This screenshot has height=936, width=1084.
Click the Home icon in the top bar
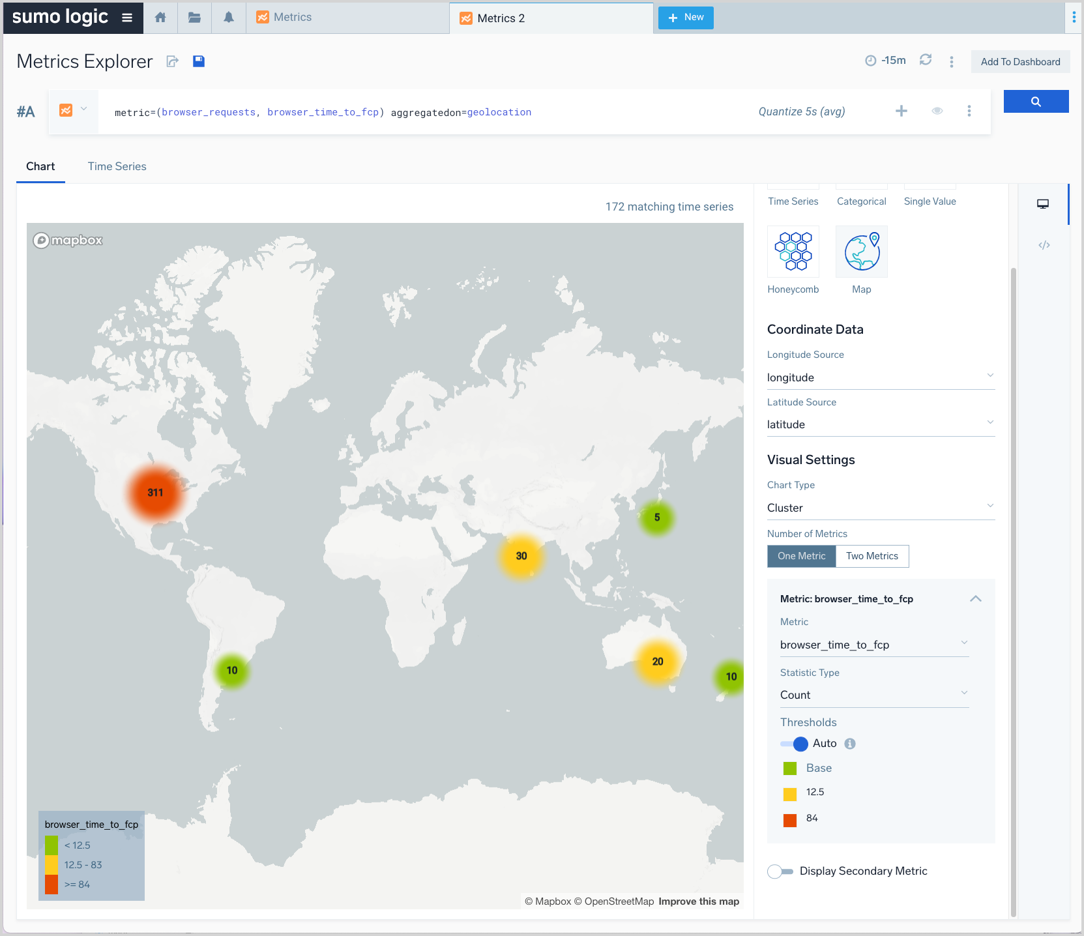click(160, 18)
